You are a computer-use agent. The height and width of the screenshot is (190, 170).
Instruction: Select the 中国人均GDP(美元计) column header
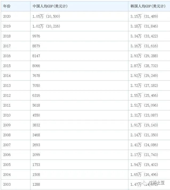pyautogui.click(x=50, y=6)
